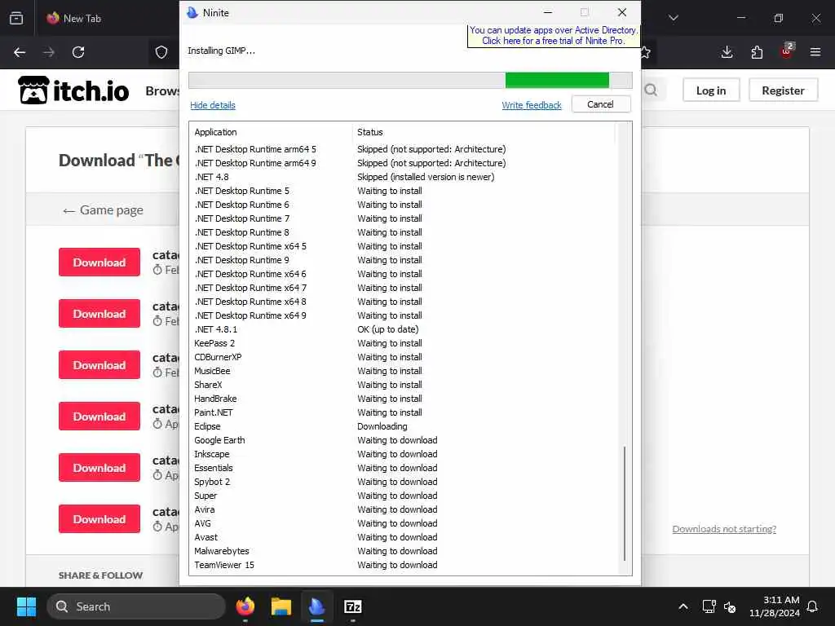The height and width of the screenshot is (626, 835).
Task: Select the TeamViewer 15 row
Action: click(404, 565)
